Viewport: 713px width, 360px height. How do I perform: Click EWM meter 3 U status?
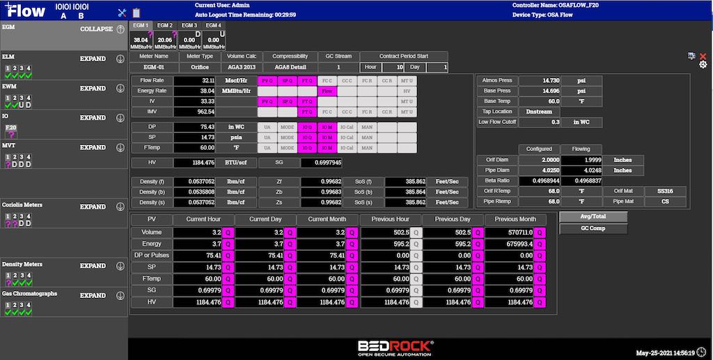coord(22,105)
